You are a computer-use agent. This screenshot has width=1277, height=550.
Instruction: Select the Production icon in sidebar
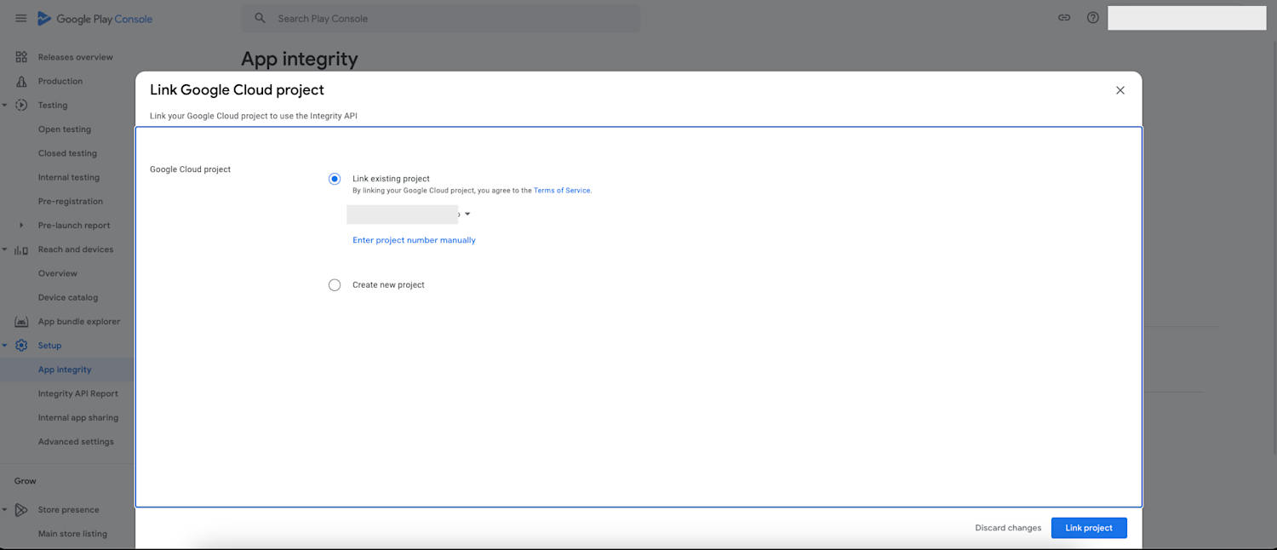pos(20,81)
